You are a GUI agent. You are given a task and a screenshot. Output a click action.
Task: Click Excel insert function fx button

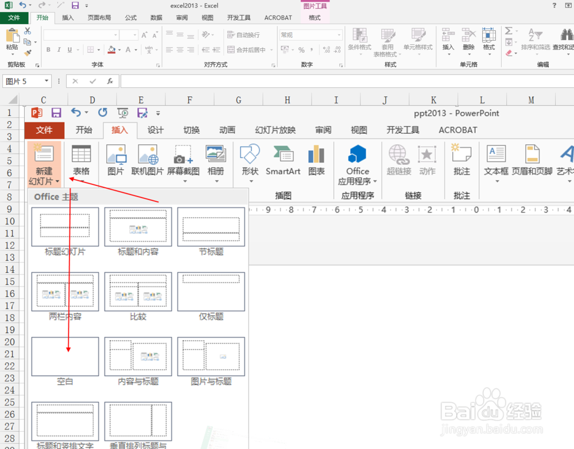click(x=110, y=81)
